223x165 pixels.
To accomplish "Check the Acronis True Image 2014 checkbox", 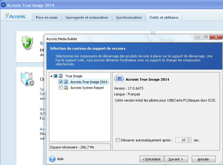I will coord(61,82).
